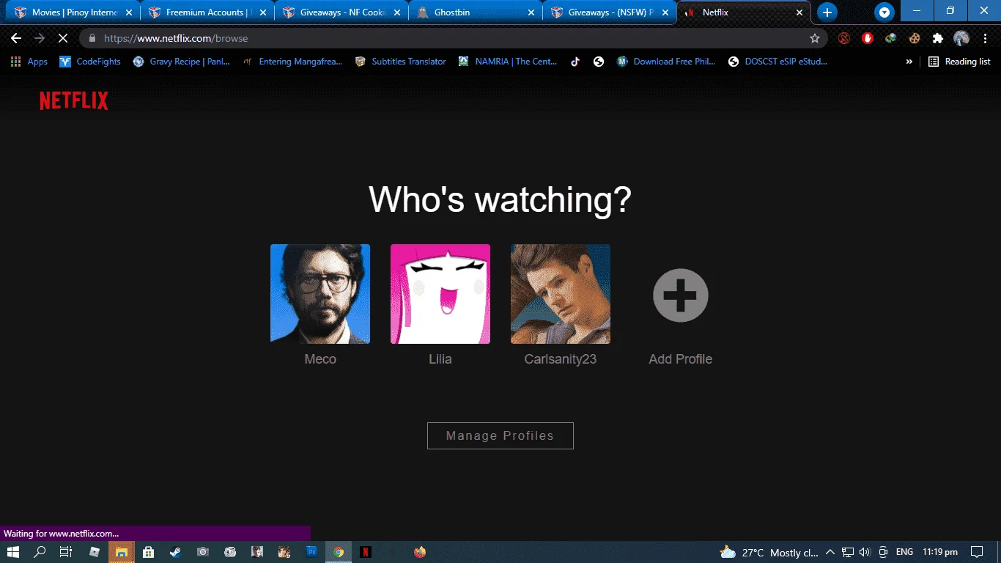The height and width of the screenshot is (563, 1001).
Task: Bookmark this page with the star icon
Action: [815, 38]
